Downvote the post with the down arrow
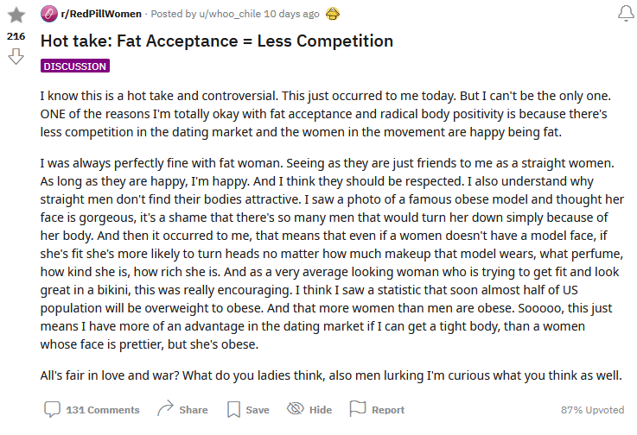Viewport: 637px width, 435px height. tap(16, 57)
